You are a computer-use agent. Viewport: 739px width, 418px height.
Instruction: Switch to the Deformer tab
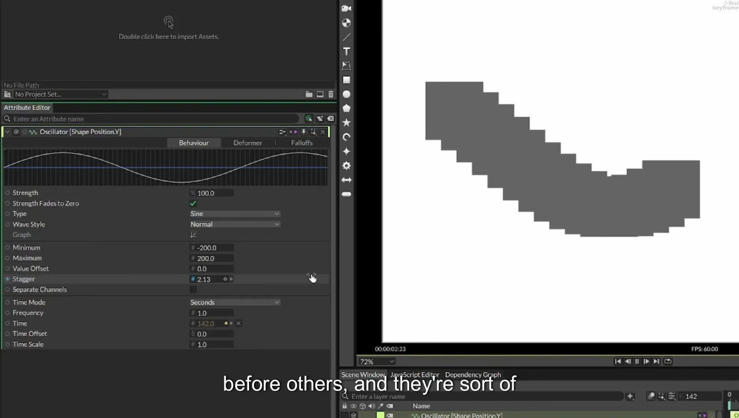[247, 143]
